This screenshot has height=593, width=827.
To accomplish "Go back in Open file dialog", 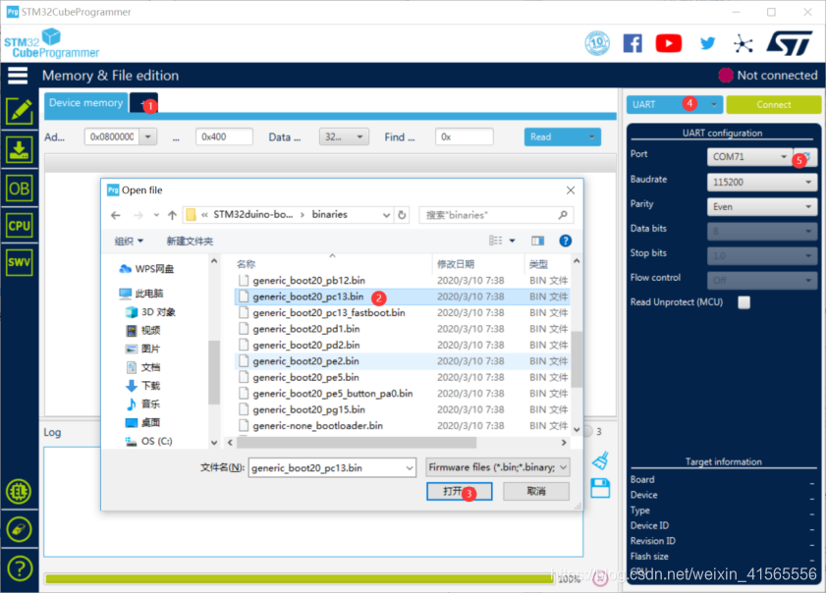I will 116,215.
